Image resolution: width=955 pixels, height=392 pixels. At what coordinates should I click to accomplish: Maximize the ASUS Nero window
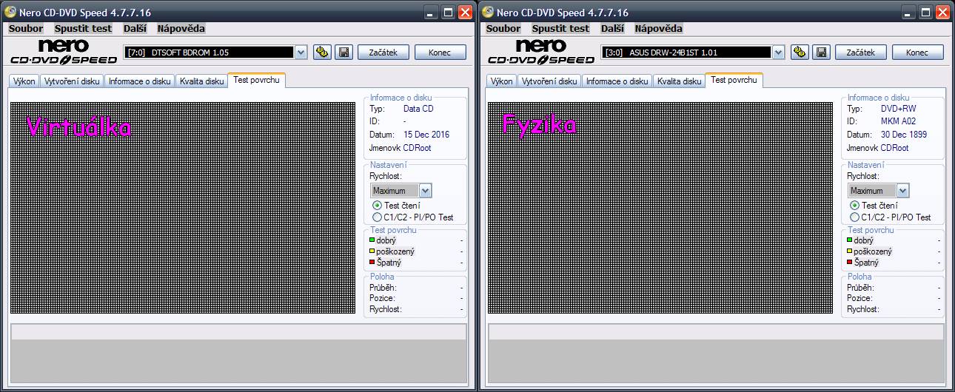click(x=926, y=13)
